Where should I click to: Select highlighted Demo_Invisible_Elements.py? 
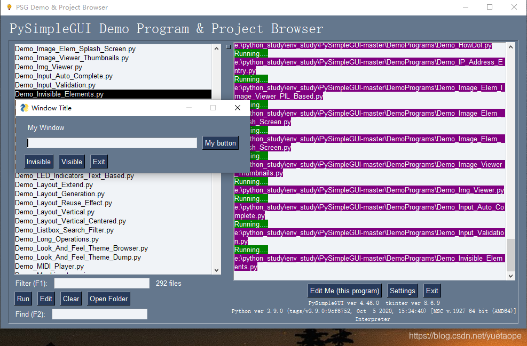pos(113,94)
